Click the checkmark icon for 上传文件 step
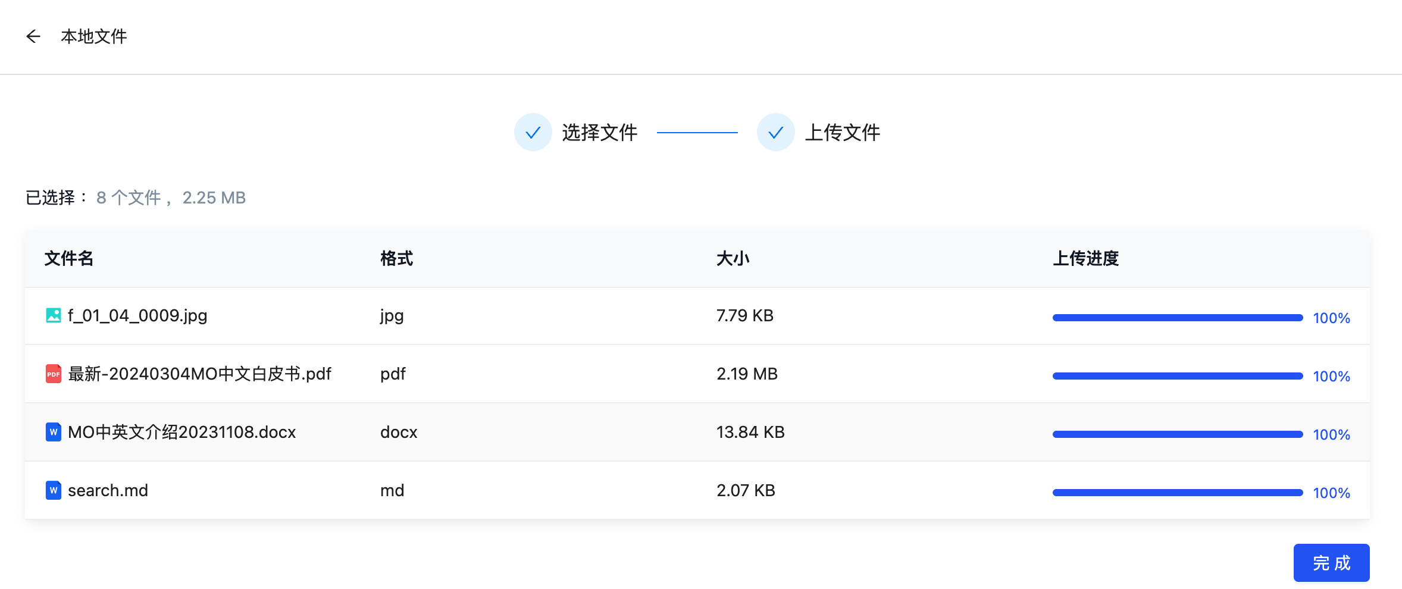 click(775, 132)
